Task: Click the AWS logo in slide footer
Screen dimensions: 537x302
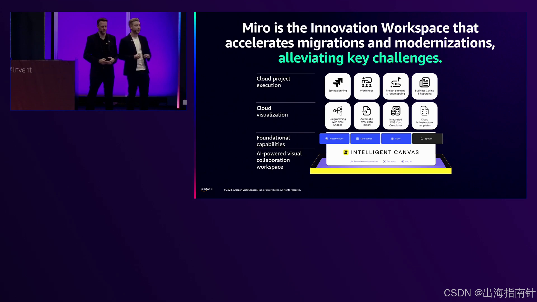Action: [x=207, y=190]
